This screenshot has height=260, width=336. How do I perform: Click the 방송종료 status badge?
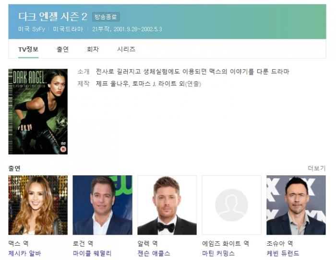[106, 17]
